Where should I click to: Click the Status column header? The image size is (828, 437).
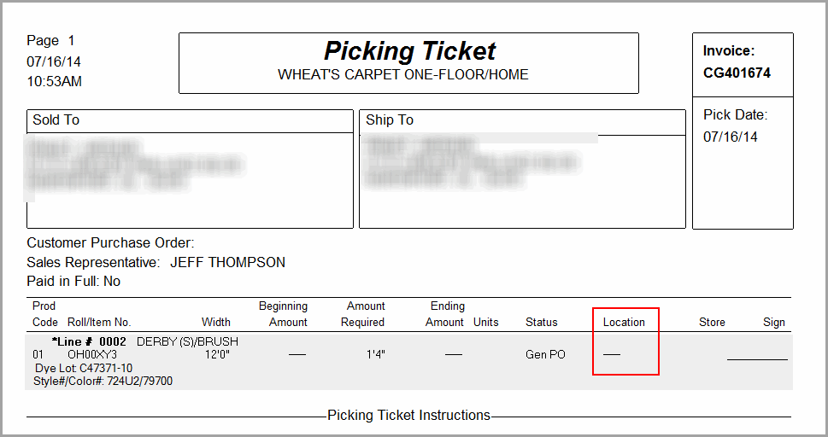[x=541, y=322]
